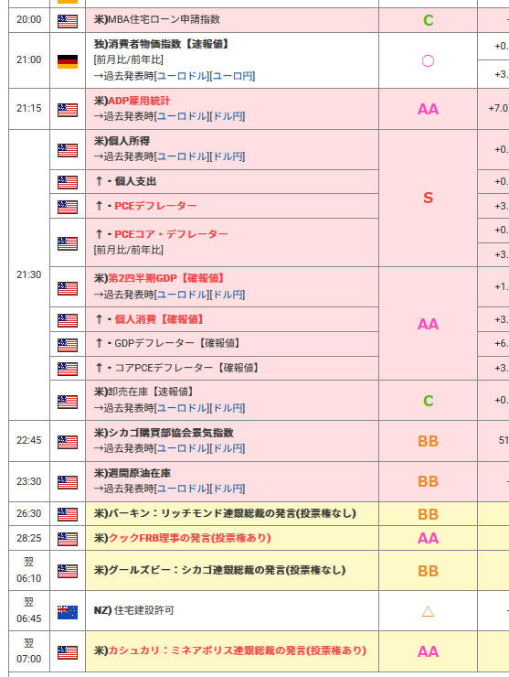Click the 22:45 time cell

point(29,440)
